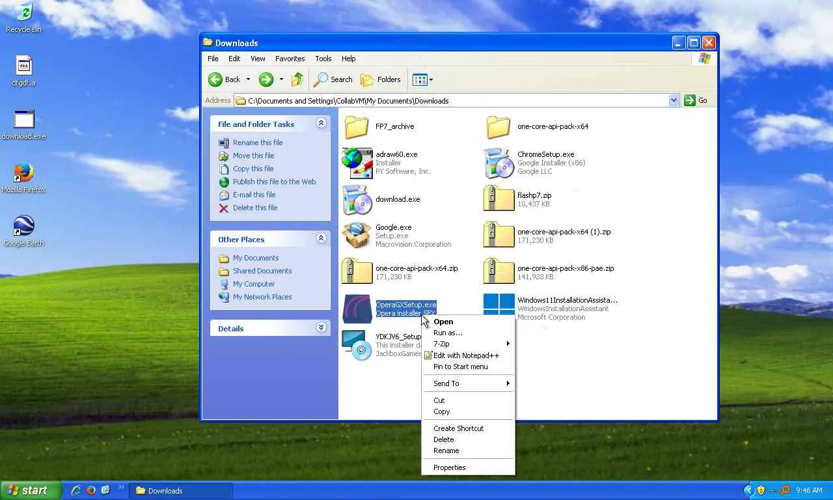
Task: Click the Up folder toolbar icon
Action: [297, 79]
